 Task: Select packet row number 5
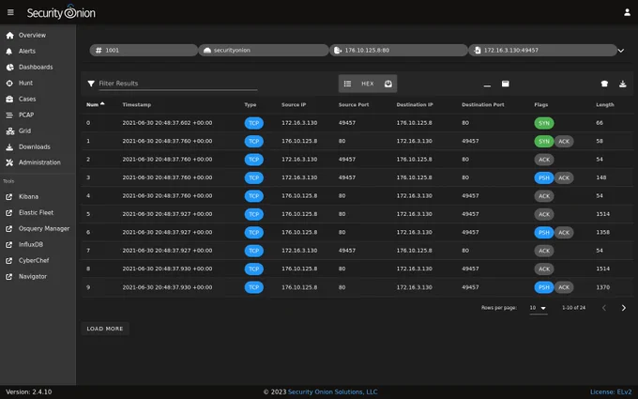[x=357, y=214]
